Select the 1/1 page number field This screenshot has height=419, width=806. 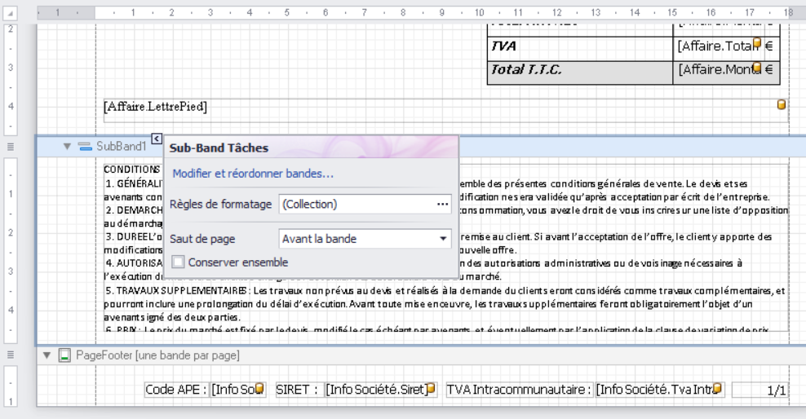[x=760, y=390]
